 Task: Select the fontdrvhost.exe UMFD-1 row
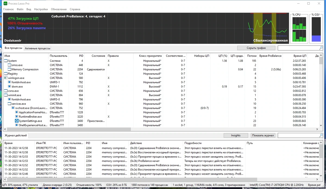tap(161, 82)
